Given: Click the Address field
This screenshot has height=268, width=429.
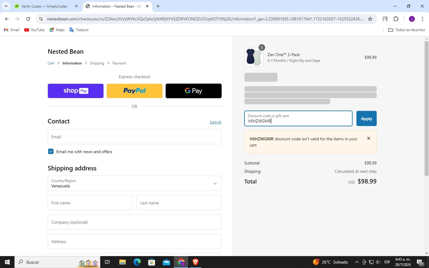Looking at the screenshot, I should coord(134,241).
